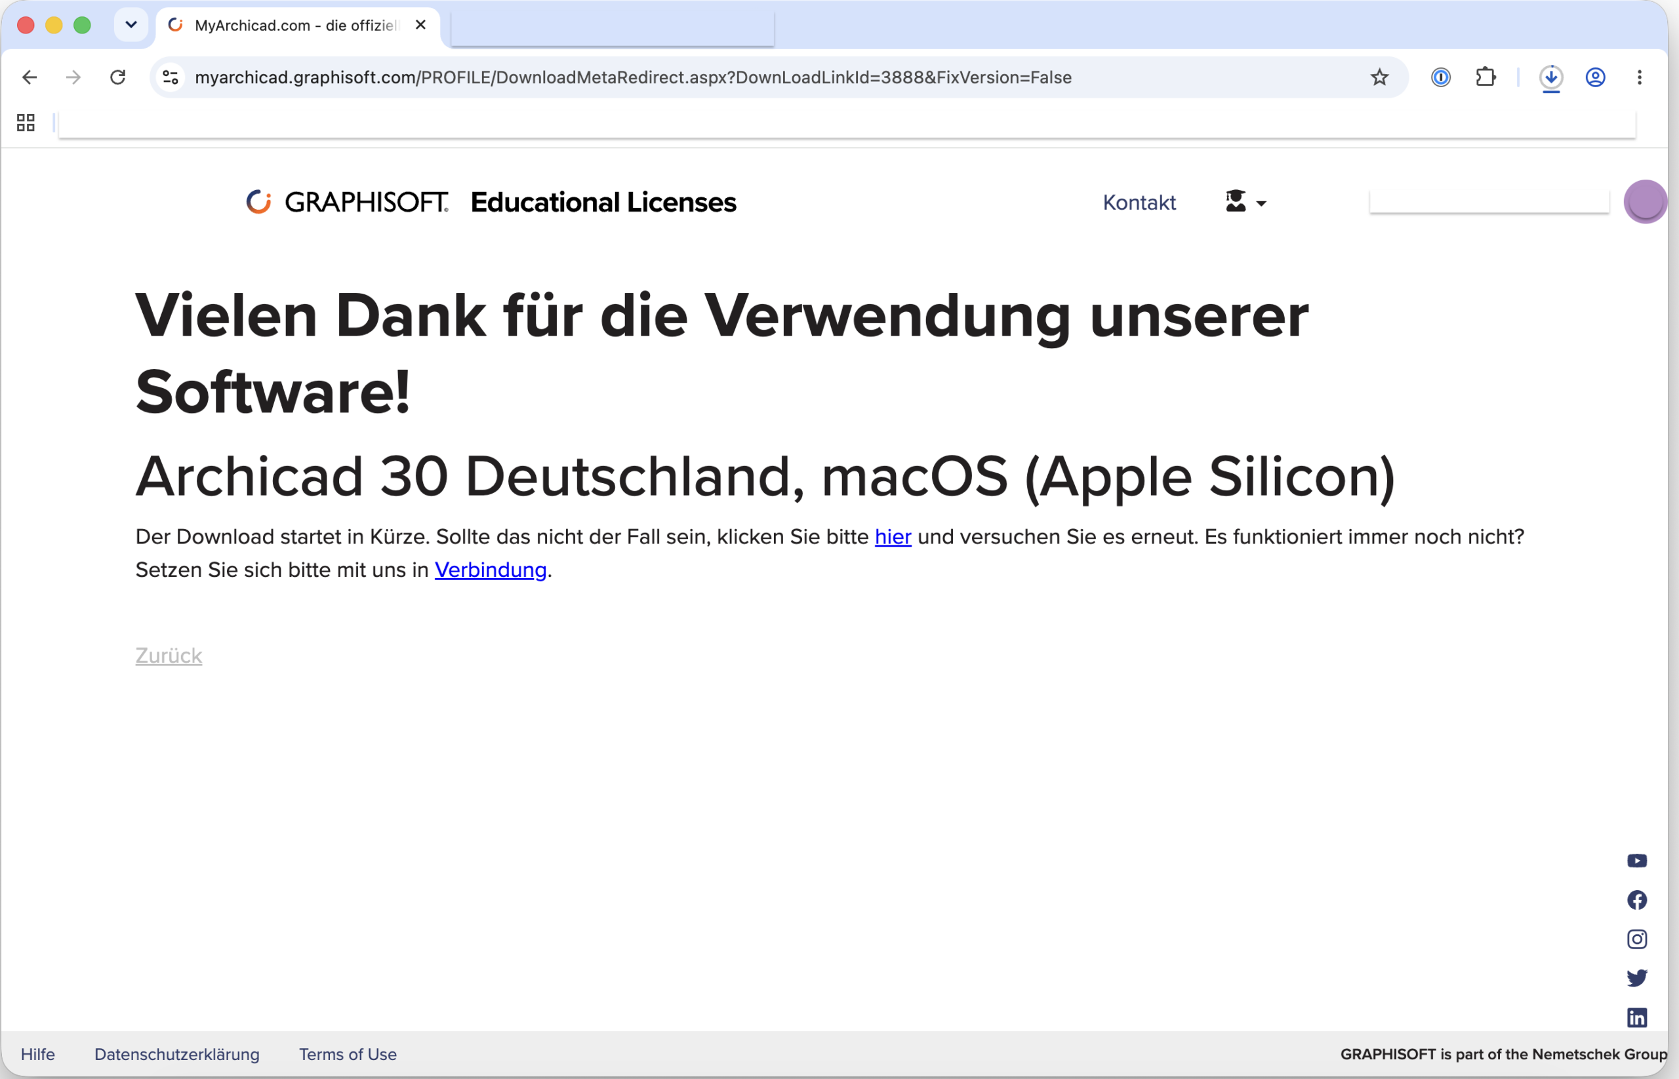Close the MyArchicad.com tab
This screenshot has width=1679, height=1079.
pos(420,24)
